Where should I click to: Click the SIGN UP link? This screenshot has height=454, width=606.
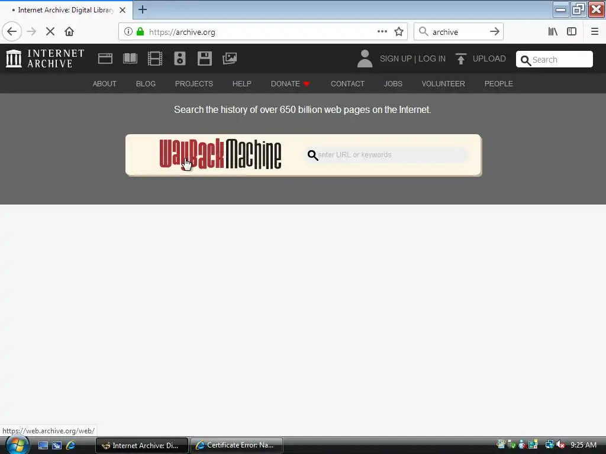point(396,59)
